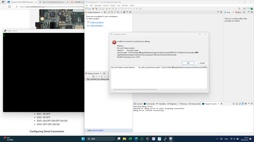This screenshot has width=254, height=142.
Task: Open the Project Explorer filter icon
Action: pos(115,12)
